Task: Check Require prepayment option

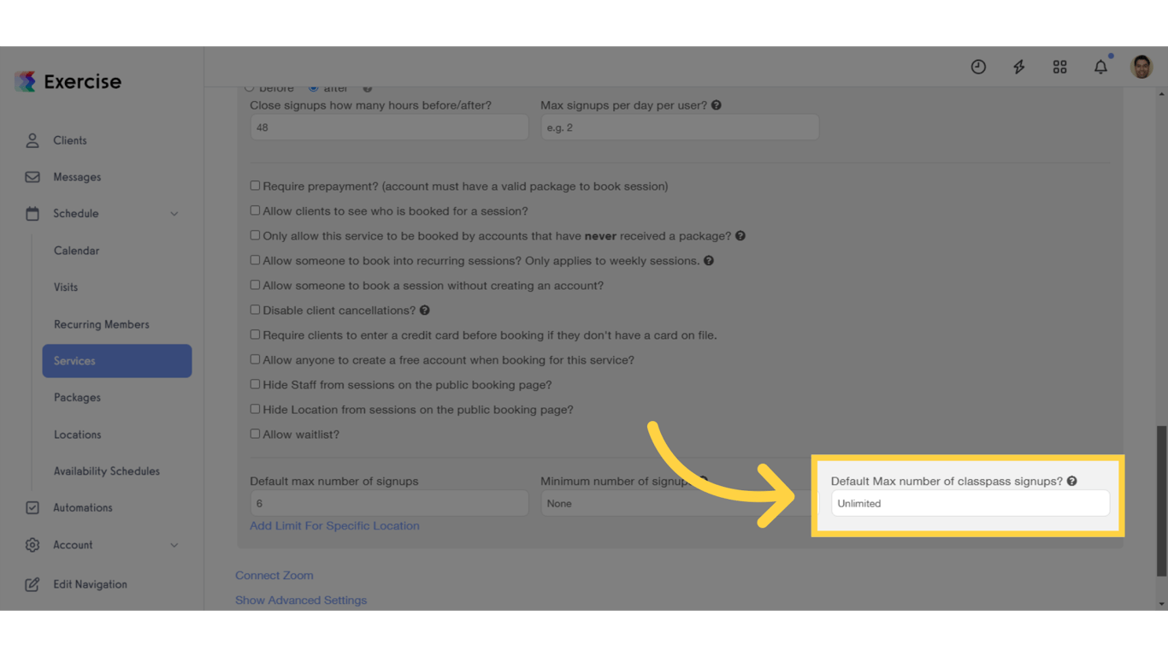Action: (x=255, y=185)
